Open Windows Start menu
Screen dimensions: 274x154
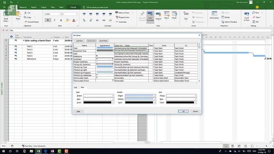point(3,151)
